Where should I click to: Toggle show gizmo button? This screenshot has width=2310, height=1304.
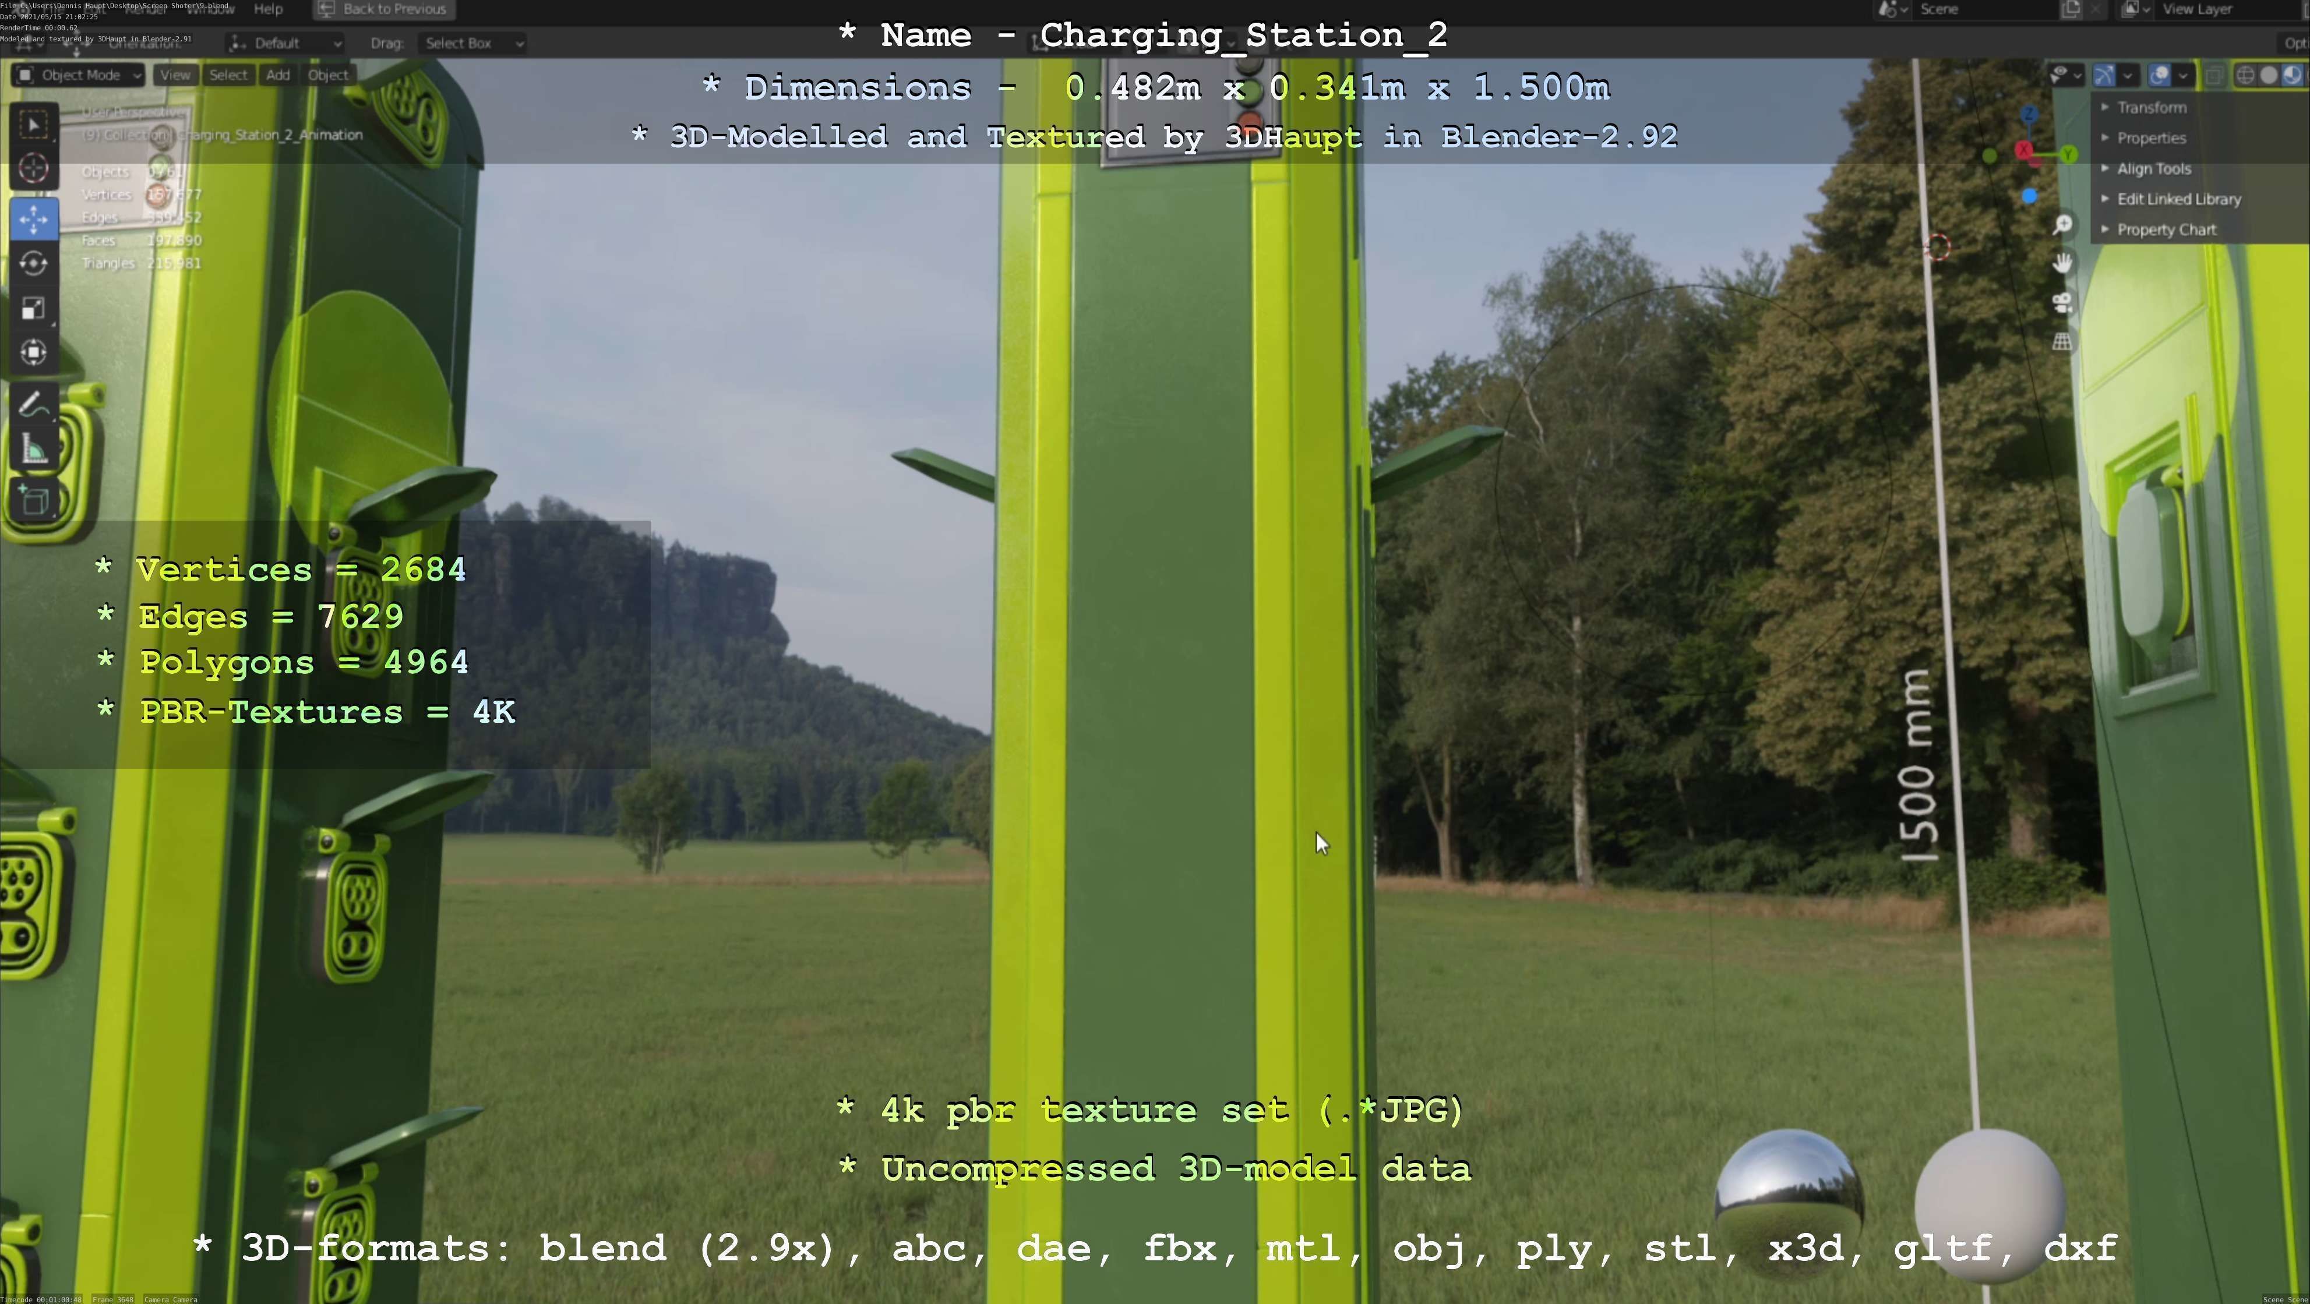pyautogui.click(x=2104, y=75)
